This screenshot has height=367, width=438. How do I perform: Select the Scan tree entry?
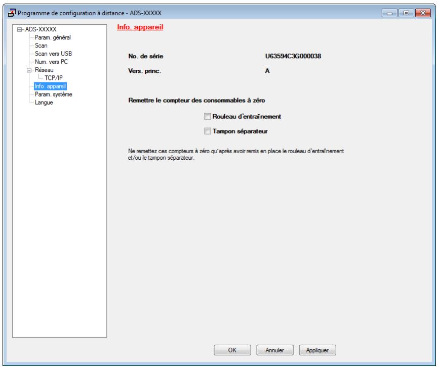[x=41, y=45]
